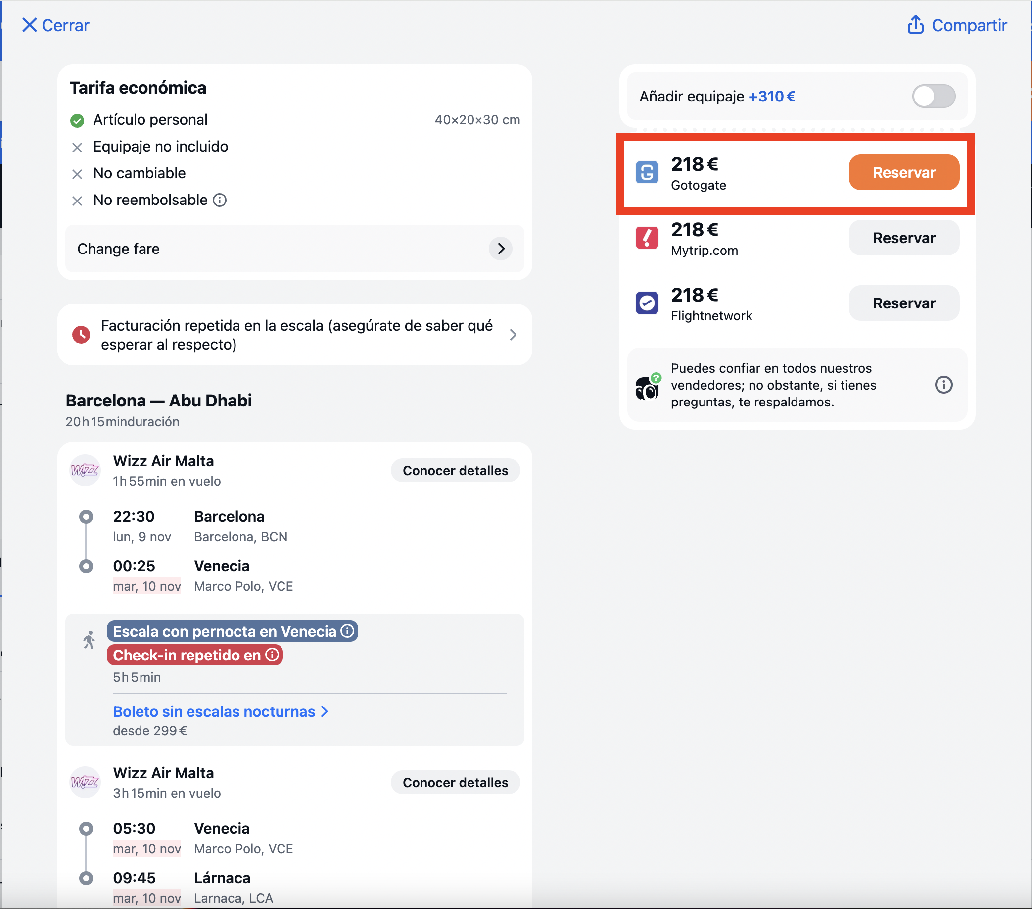Click the mascot help icon
This screenshot has width=1032, height=909.
tap(648, 387)
